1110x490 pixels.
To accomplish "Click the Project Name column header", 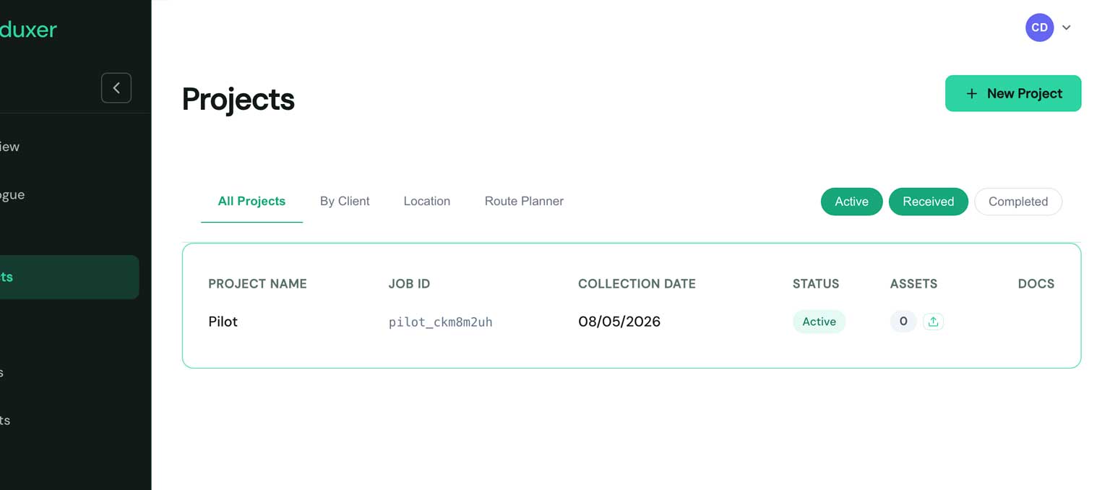I will tap(257, 284).
